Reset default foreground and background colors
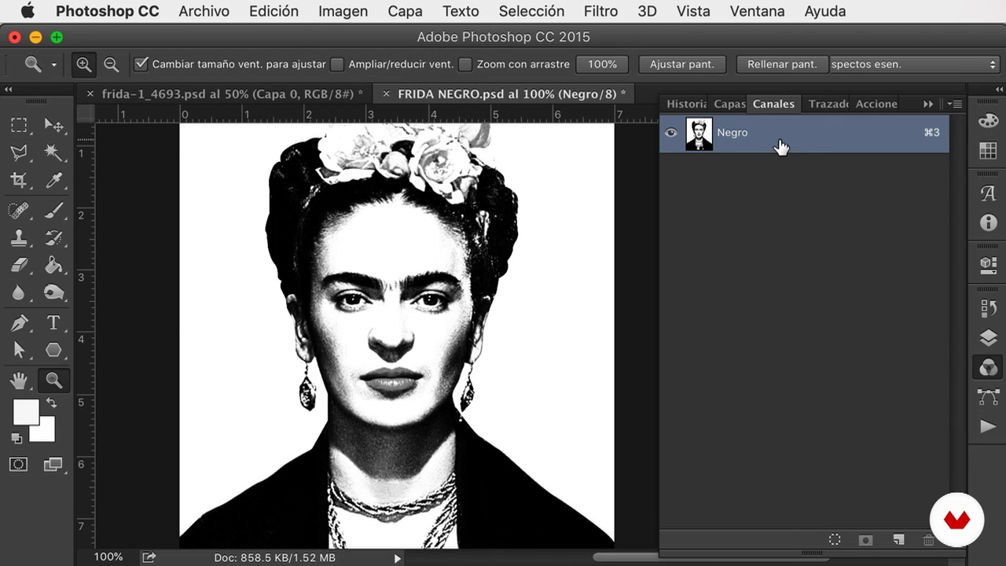The width and height of the screenshot is (1006, 566). pos(17,438)
